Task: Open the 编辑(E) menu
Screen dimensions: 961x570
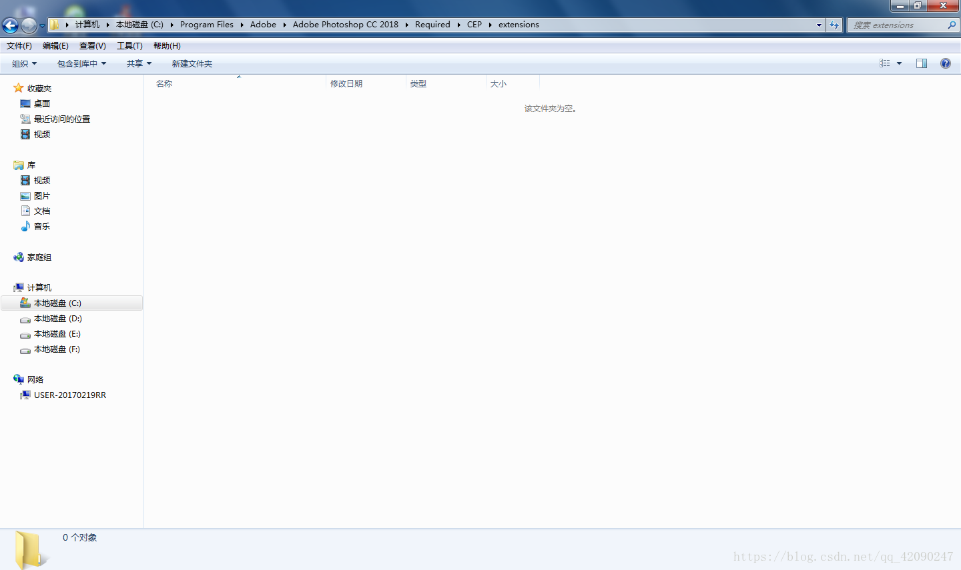Action: click(x=55, y=46)
